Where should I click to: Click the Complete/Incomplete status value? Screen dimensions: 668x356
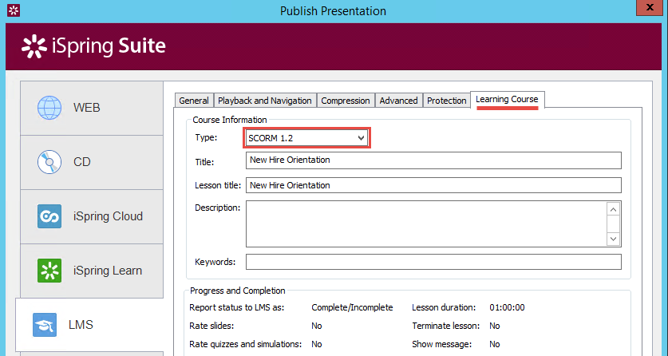[352, 307]
